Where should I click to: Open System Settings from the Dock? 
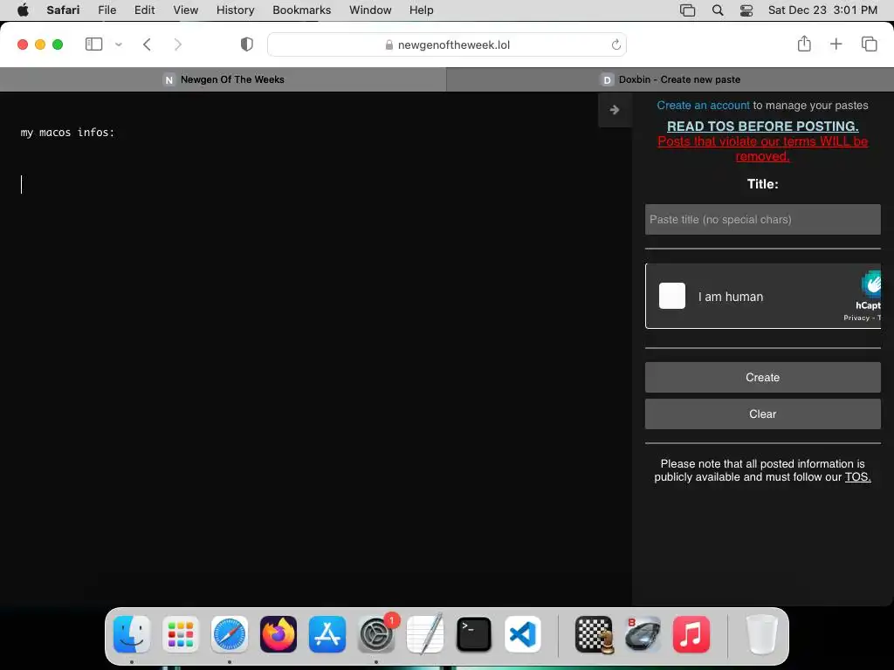point(376,634)
